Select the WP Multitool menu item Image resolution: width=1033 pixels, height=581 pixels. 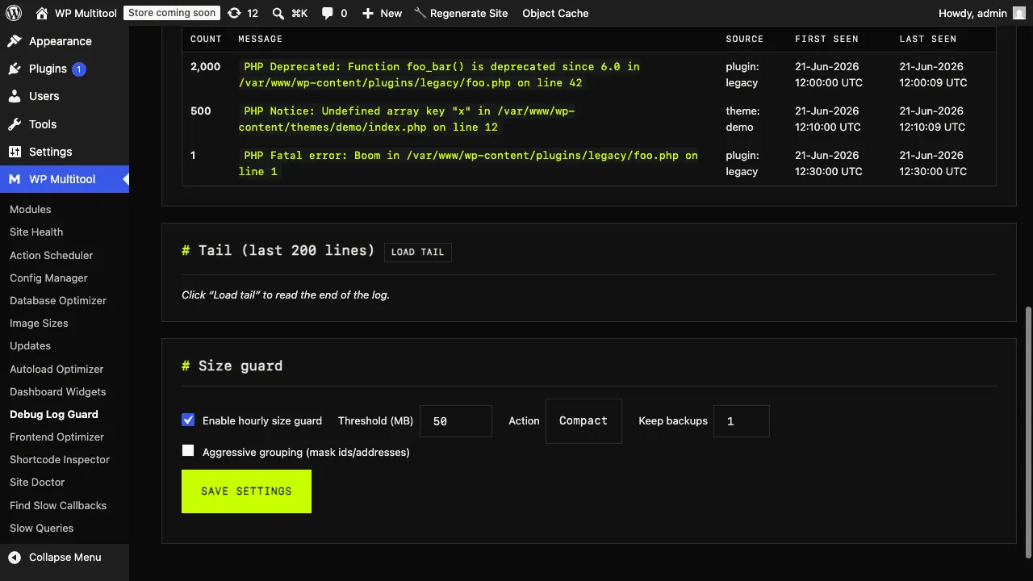(x=65, y=179)
